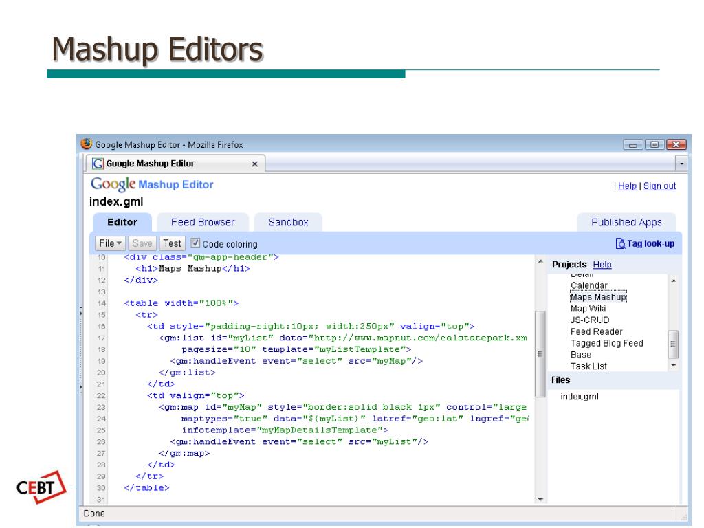
Task: Click the Done status bar text
Action: click(94, 513)
